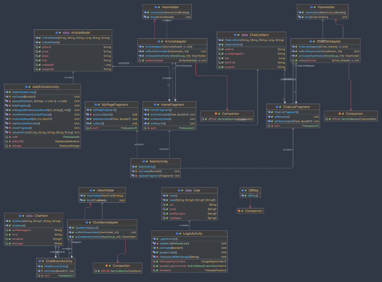Select database field in LoginActivity
The width and height of the screenshot is (382, 282).
coord(189,270)
